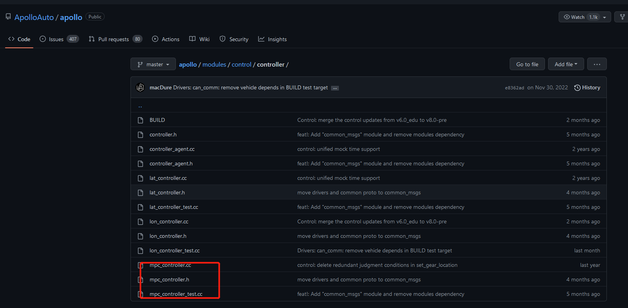628x308 pixels.
Task: Open the Add file dropdown
Action: [x=566, y=64]
